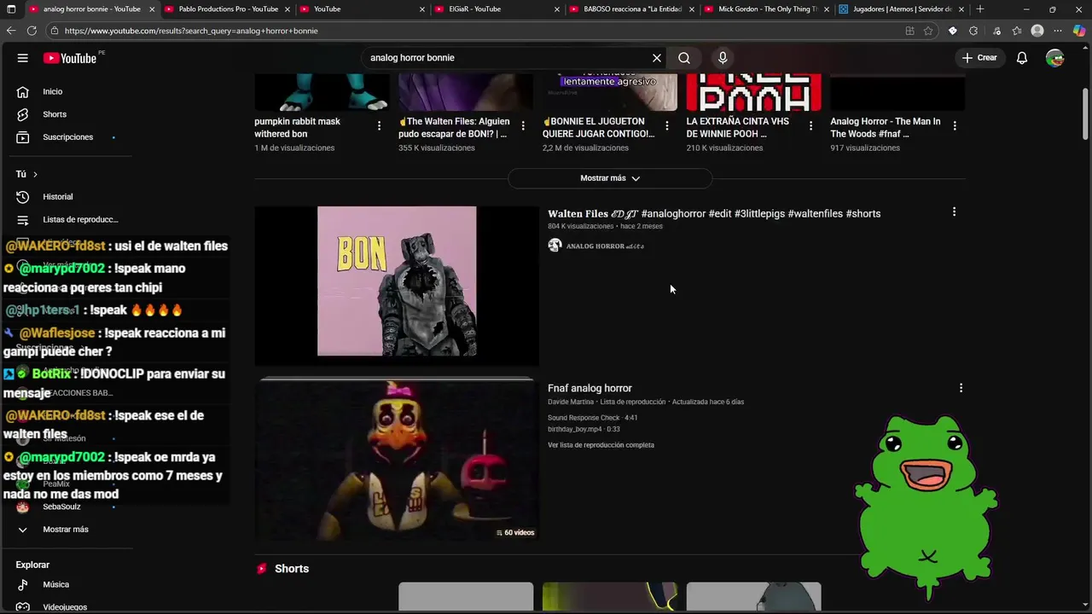Image resolution: width=1092 pixels, height=614 pixels.
Task: Go back in the browser
Action: 10,31
